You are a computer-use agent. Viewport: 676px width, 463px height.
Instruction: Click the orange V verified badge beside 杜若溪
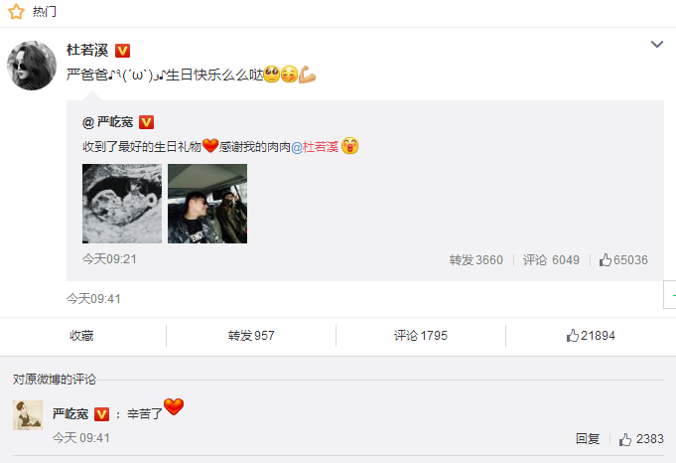[122, 51]
